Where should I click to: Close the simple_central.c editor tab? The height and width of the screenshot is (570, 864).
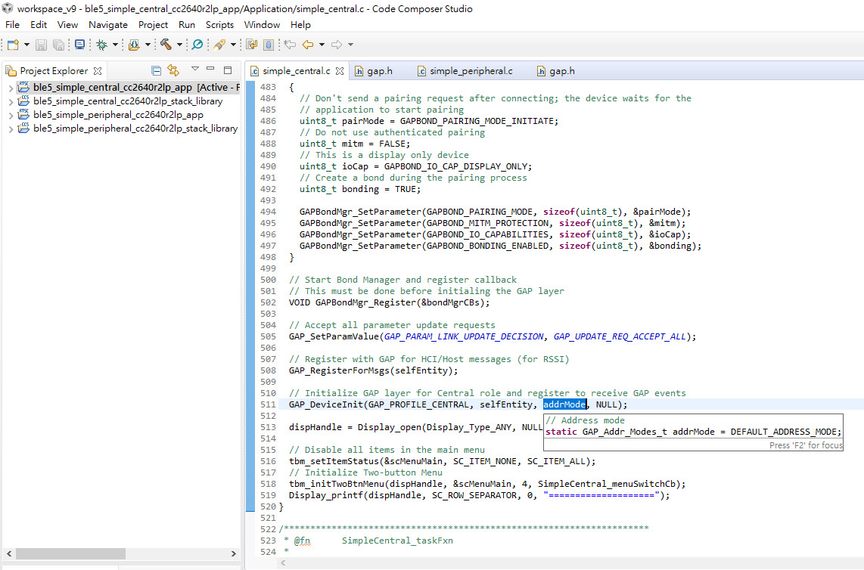click(x=340, y=71)
